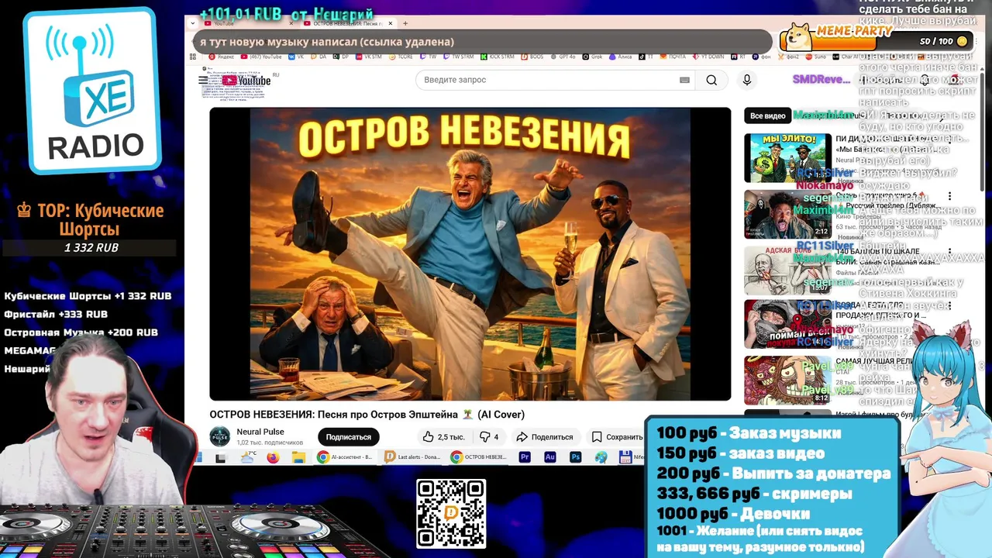Viewport: 992px width, 558px height.
Task: Open the Chrome apps grid icon in bookmarks bar
Action: point(192,57)
